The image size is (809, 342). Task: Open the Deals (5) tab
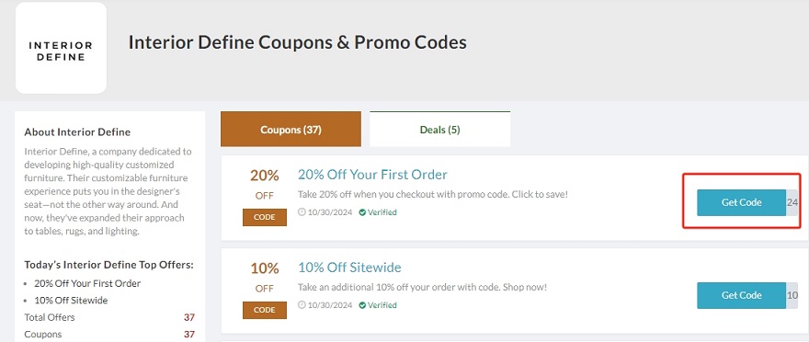click(x=440, y=130)
